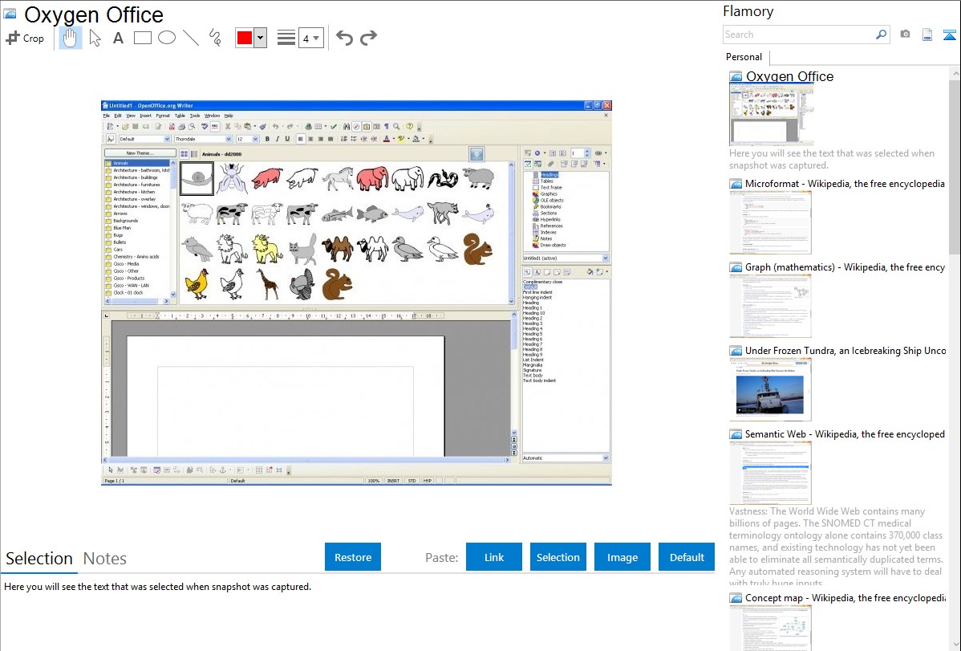Select the Heading 1 paragraph style
This screenshot has width=961, height=651.
(532, 308)
